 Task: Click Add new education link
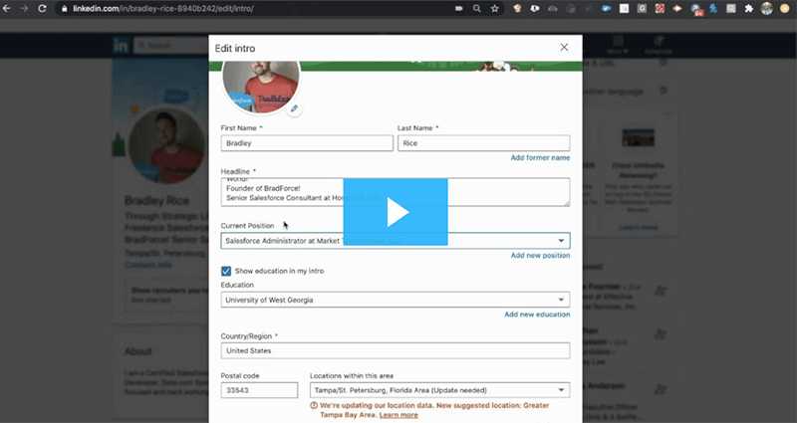[537, 315]
